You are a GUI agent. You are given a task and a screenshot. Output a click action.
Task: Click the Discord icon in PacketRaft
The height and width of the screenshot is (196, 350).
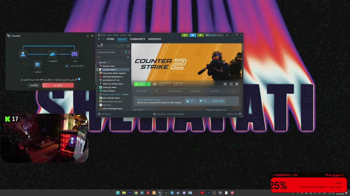[74, 54]
